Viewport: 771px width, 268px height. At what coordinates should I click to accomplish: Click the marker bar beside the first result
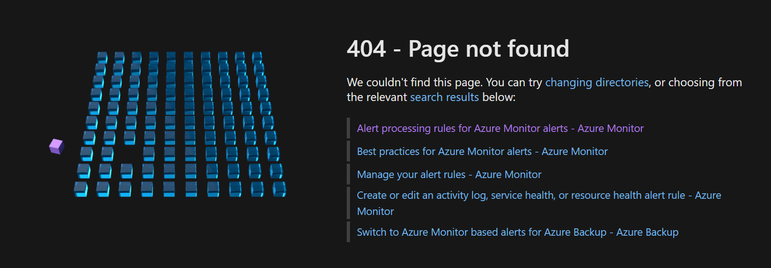tap(349, 128)
